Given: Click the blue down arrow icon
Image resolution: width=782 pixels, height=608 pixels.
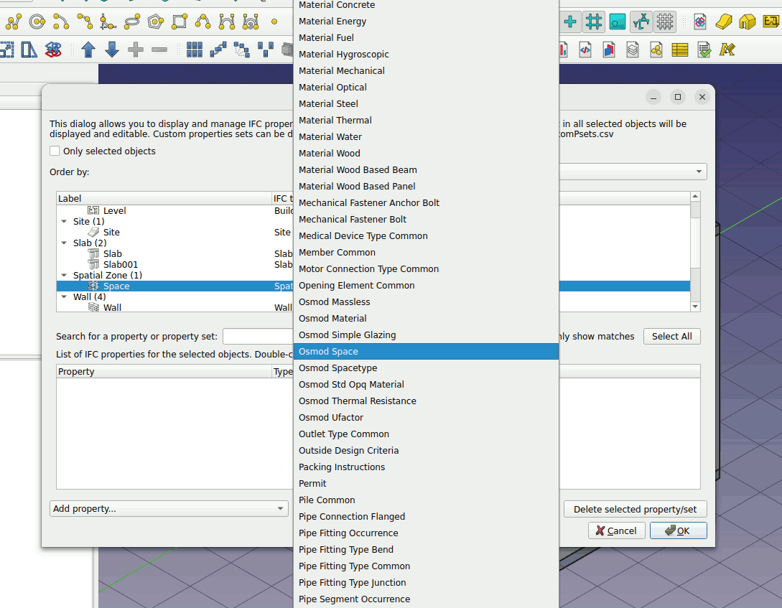Looking at the screenshot, I should pyautogui.click(x=112, y=50).
